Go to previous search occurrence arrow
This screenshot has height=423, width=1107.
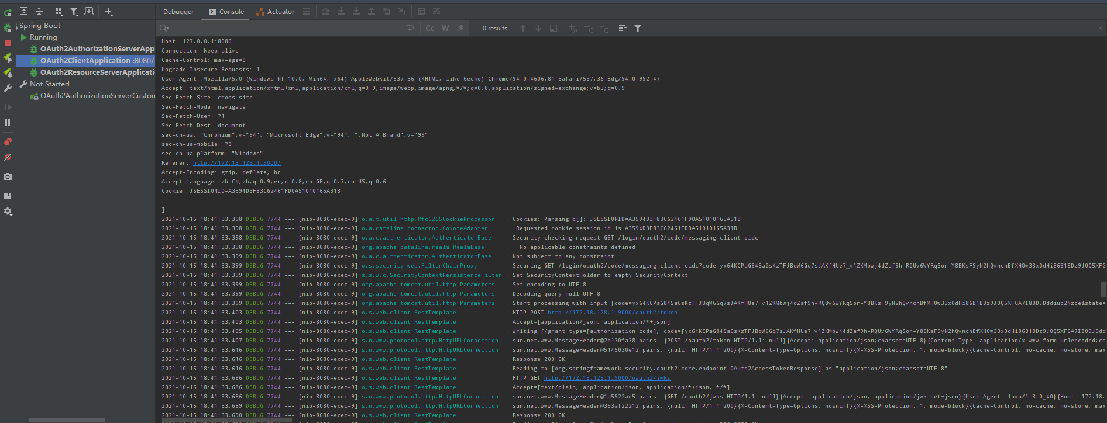(x=523, y=28)
